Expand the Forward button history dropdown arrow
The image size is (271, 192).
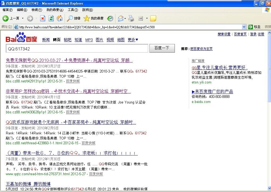36,18
